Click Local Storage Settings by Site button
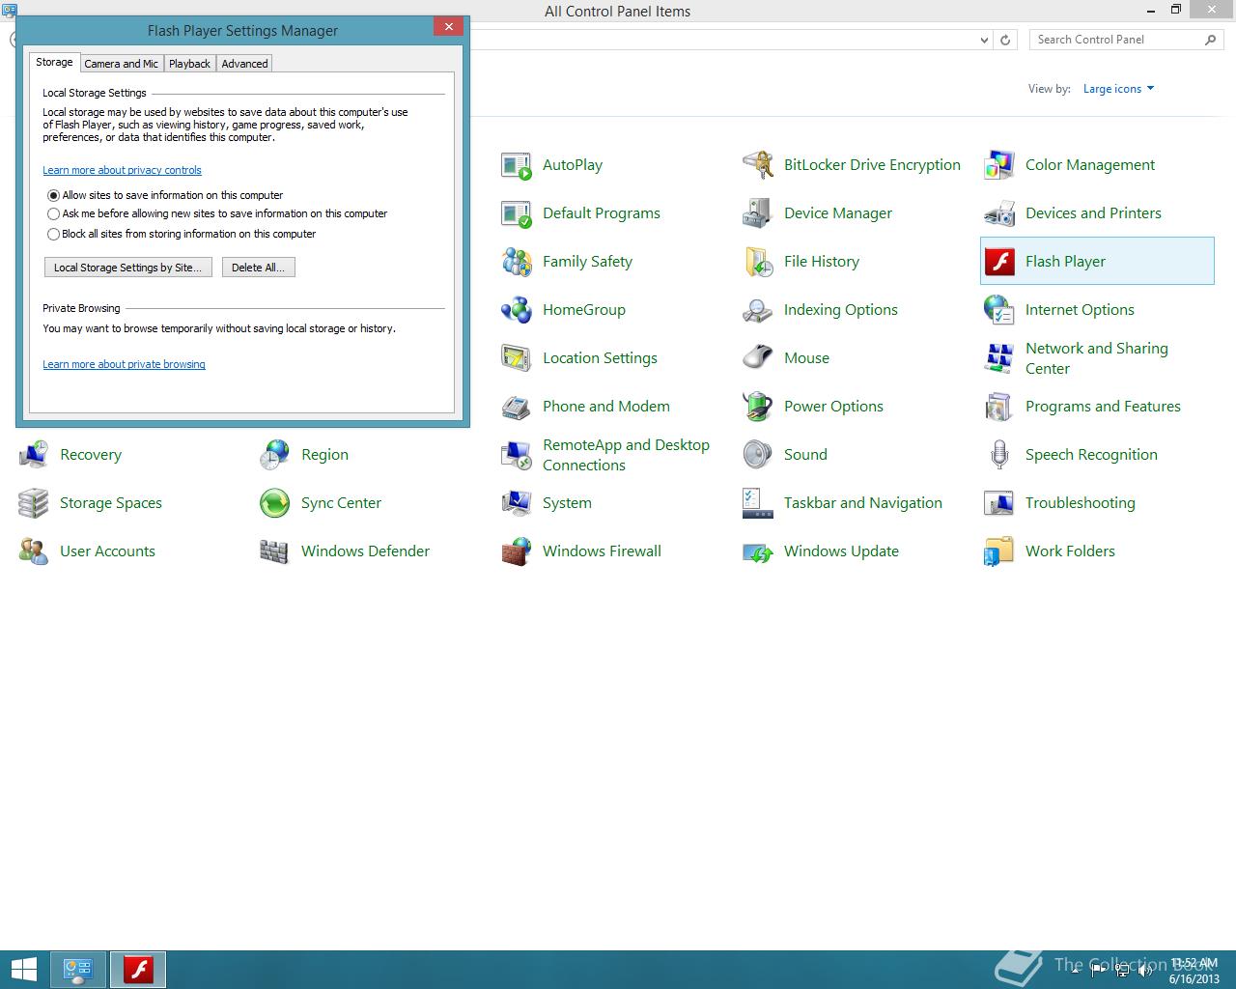Viewport: 1236px width, 989px height. click(128, 268)
